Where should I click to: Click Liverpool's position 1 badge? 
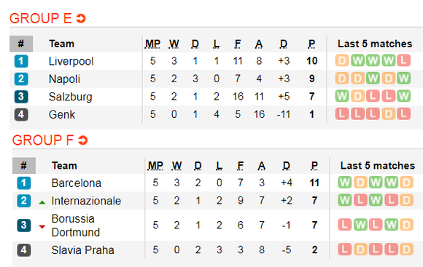click(21, 61)
